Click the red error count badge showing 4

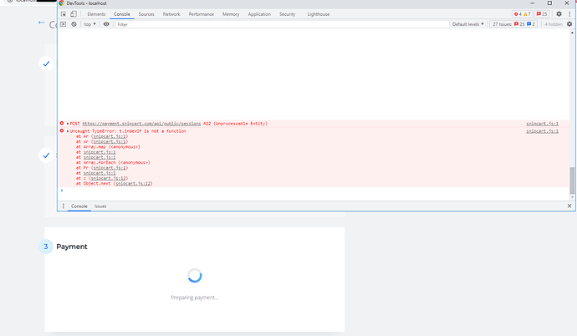pos(518,14)
